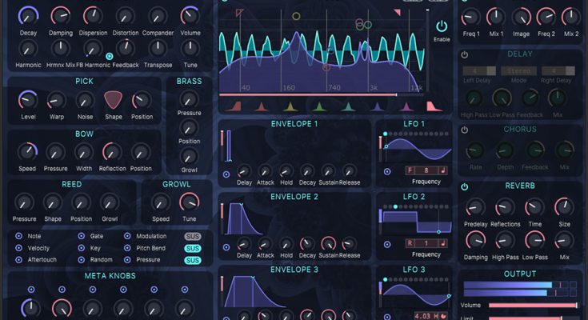This screenshot has height=320, width=588.
Task: Open the Delay Mode Stereo selector
Action: pos(518,70)
